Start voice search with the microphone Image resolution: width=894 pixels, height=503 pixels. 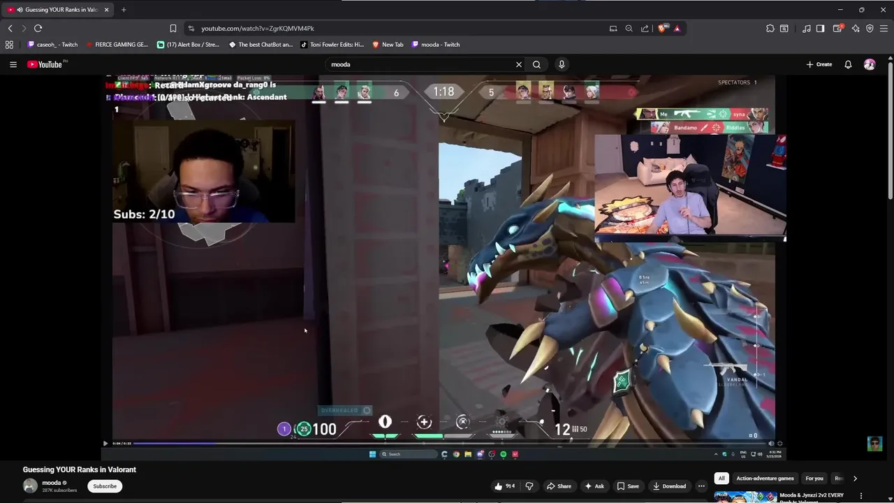pos(562,64)
